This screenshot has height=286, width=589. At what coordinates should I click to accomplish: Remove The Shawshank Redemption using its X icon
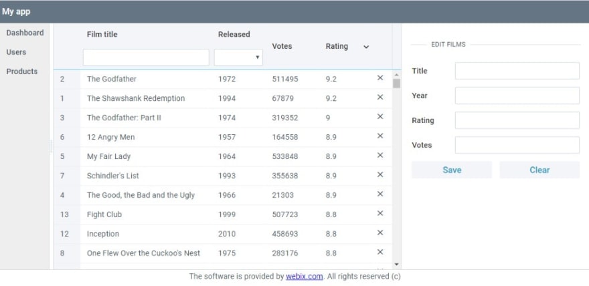click(380, 97)
